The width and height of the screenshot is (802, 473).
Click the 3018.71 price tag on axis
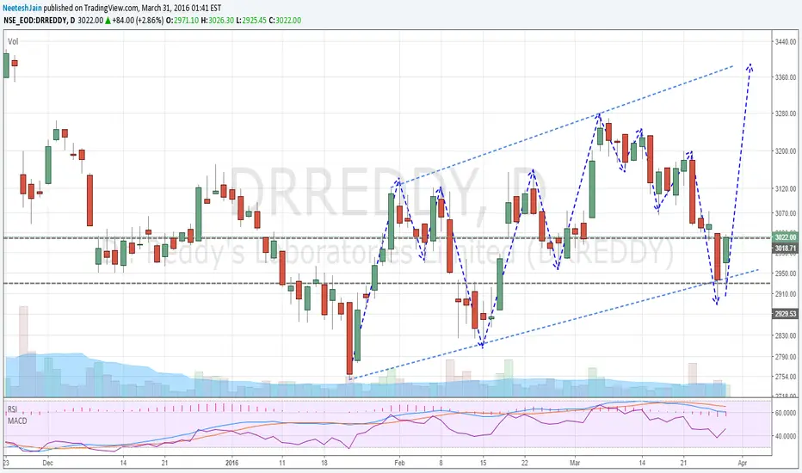coord(785,249)
